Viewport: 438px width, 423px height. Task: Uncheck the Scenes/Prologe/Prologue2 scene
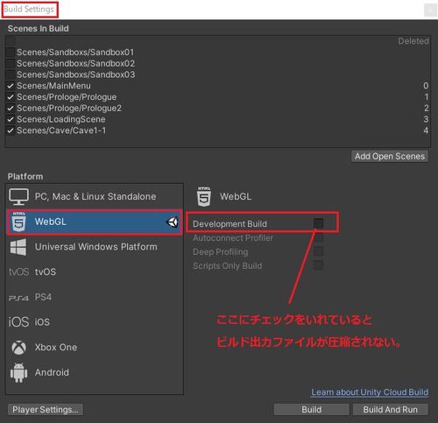point(11,108)
